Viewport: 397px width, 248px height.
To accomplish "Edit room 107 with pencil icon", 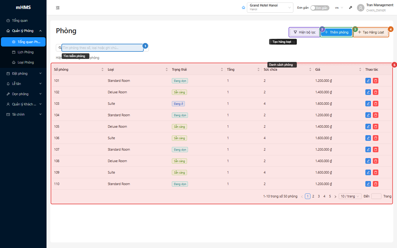I will (x=368, y=149).
